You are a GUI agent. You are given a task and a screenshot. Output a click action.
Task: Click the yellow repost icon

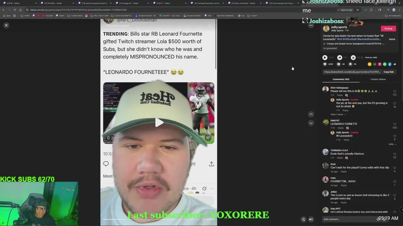[370, 64]
